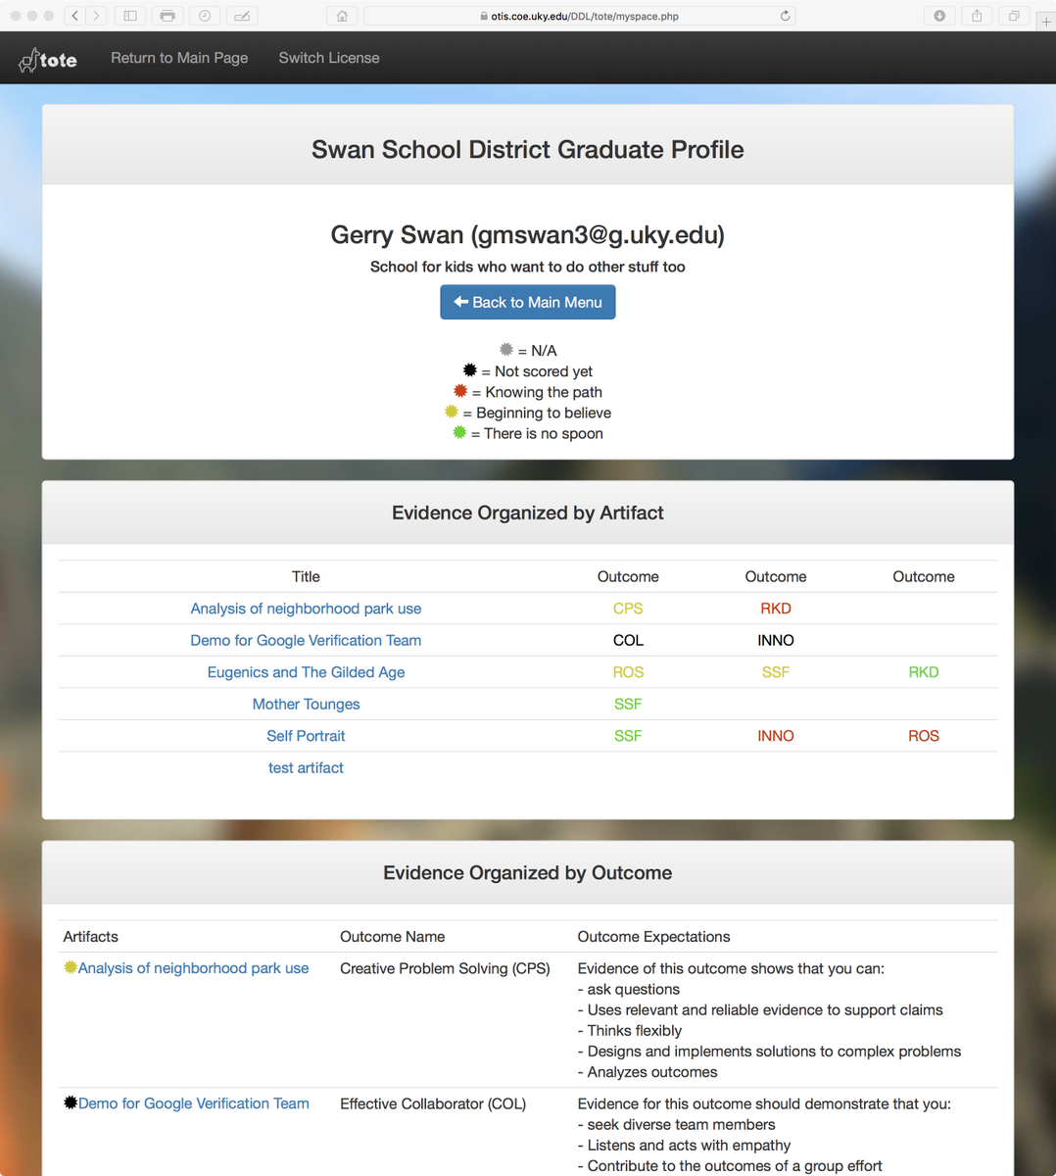Viewport: 1056px width, 1176px height.
Task: Click the gray N/A legend star
Action: click(506, 349)
